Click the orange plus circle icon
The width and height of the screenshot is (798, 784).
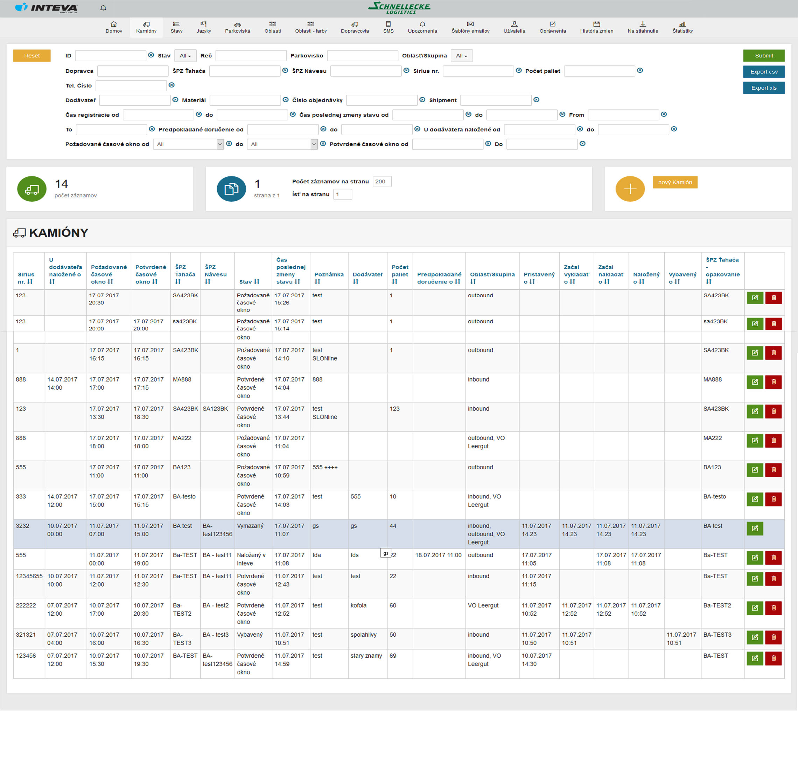point(630,189)
